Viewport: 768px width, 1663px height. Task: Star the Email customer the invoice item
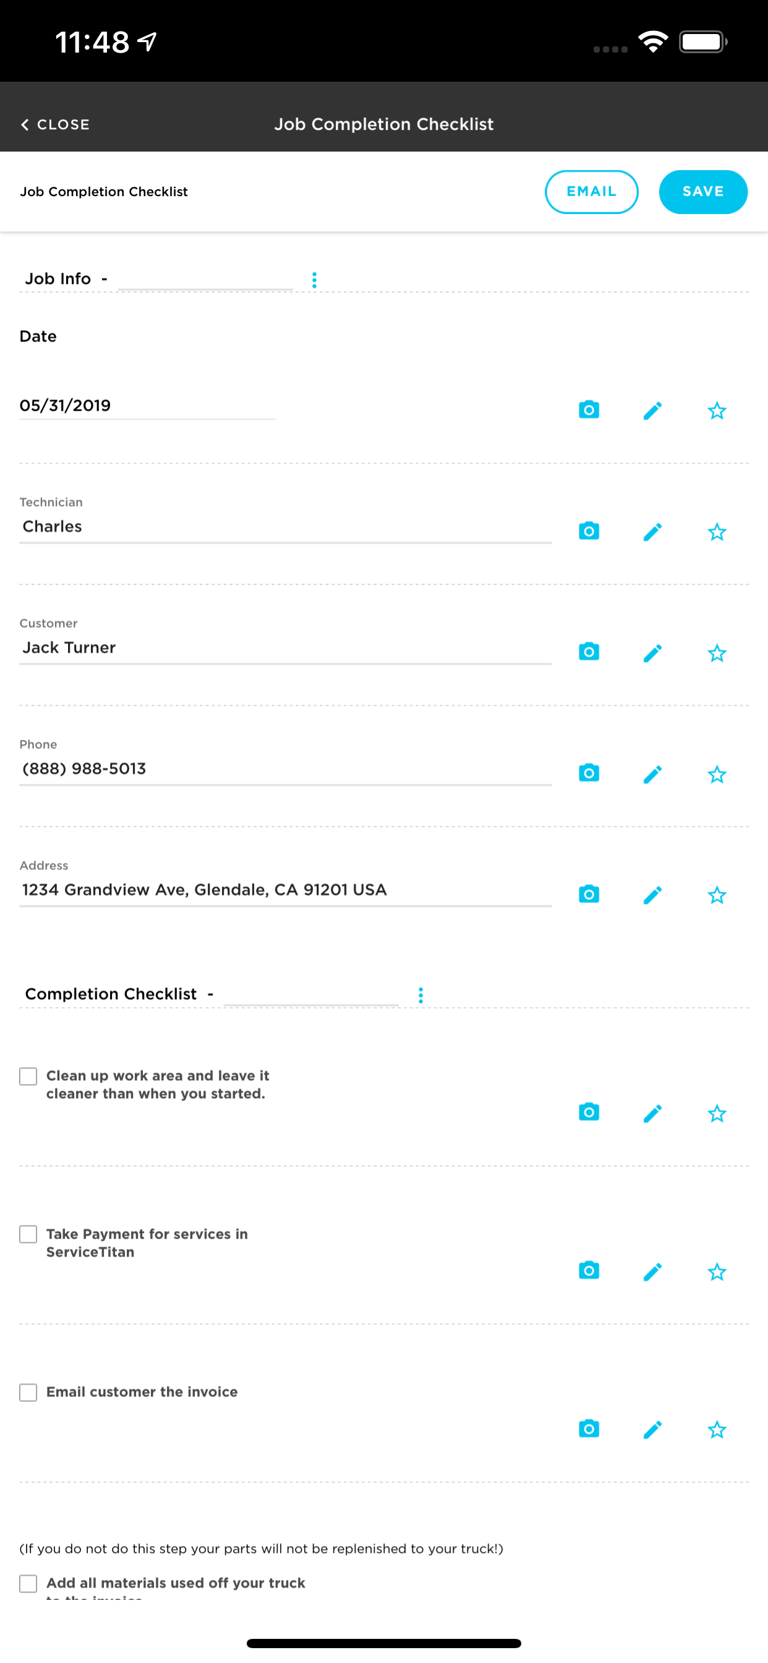[x=717, y=1429]
